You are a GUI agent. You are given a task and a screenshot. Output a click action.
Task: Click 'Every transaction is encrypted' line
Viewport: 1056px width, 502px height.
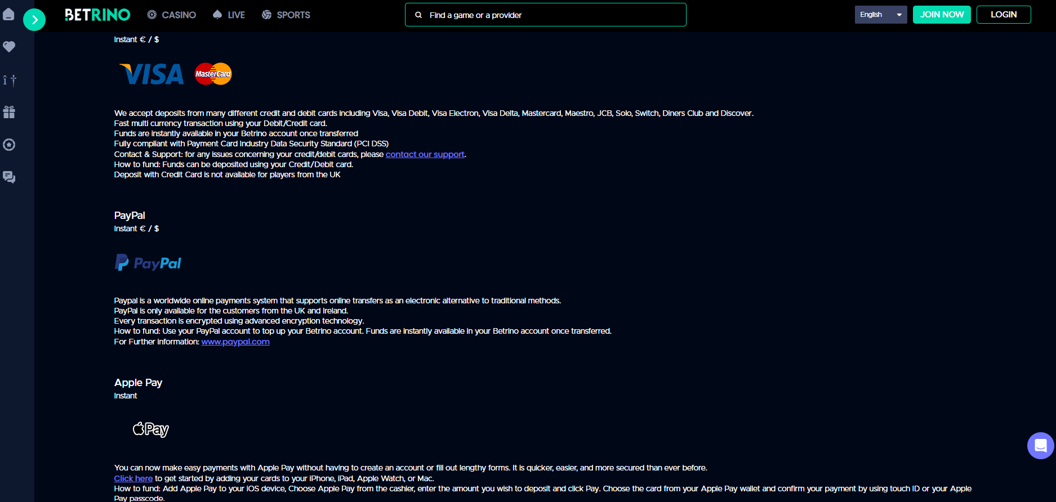(239, 321)
